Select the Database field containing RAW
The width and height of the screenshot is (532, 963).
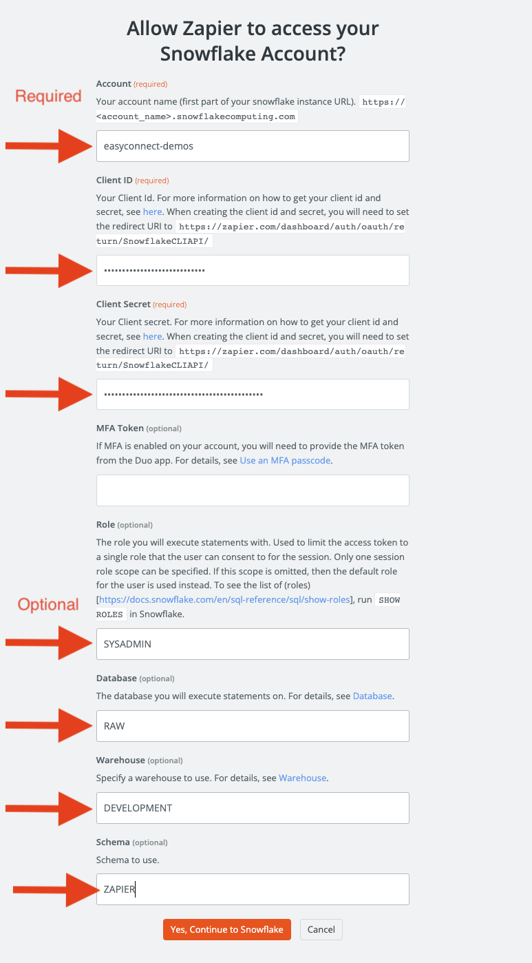point(253,726)
